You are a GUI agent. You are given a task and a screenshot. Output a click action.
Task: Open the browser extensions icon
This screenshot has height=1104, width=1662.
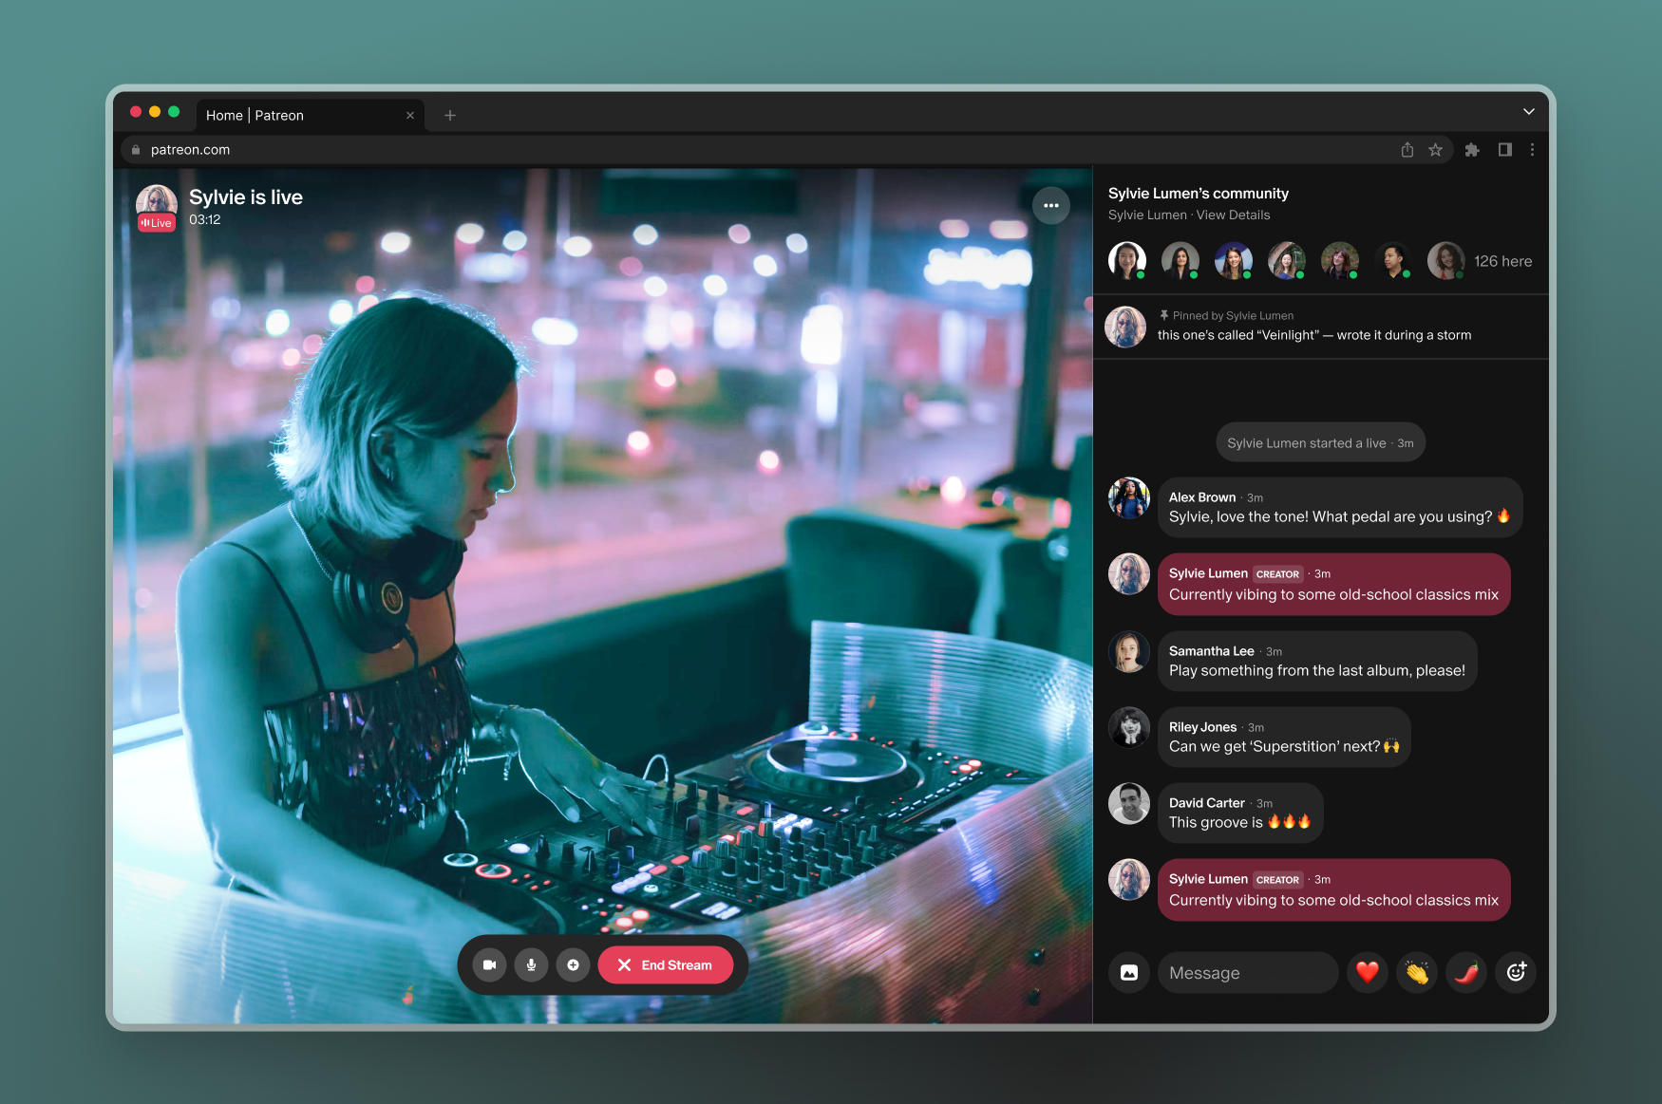1472,149
